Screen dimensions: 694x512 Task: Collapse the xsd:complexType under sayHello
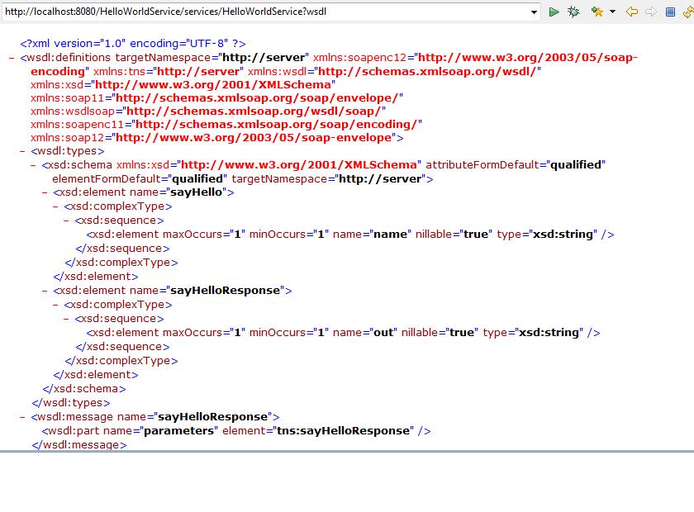pyautogui.click(x=55, y=206)
